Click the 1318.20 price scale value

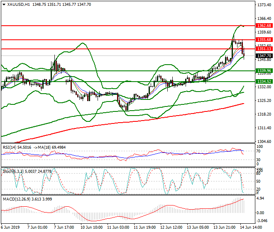tap(264, 114)
